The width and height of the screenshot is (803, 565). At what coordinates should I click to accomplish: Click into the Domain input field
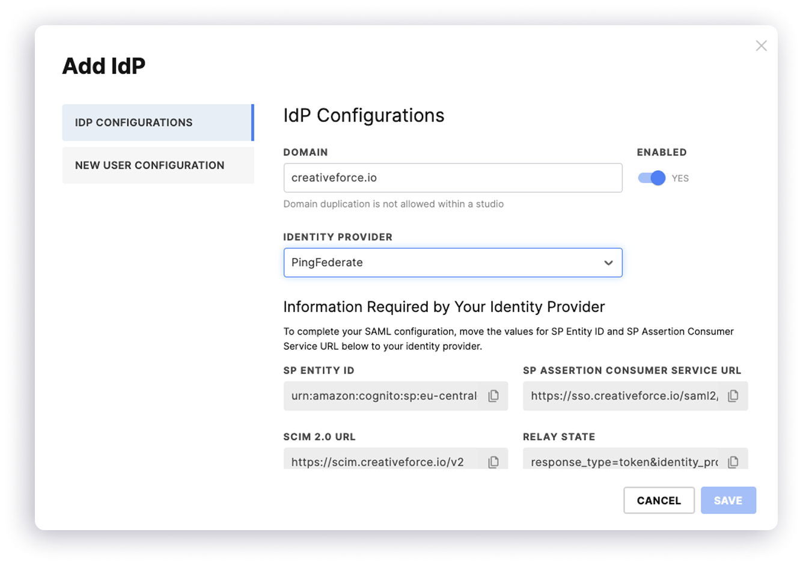(453, 178)
